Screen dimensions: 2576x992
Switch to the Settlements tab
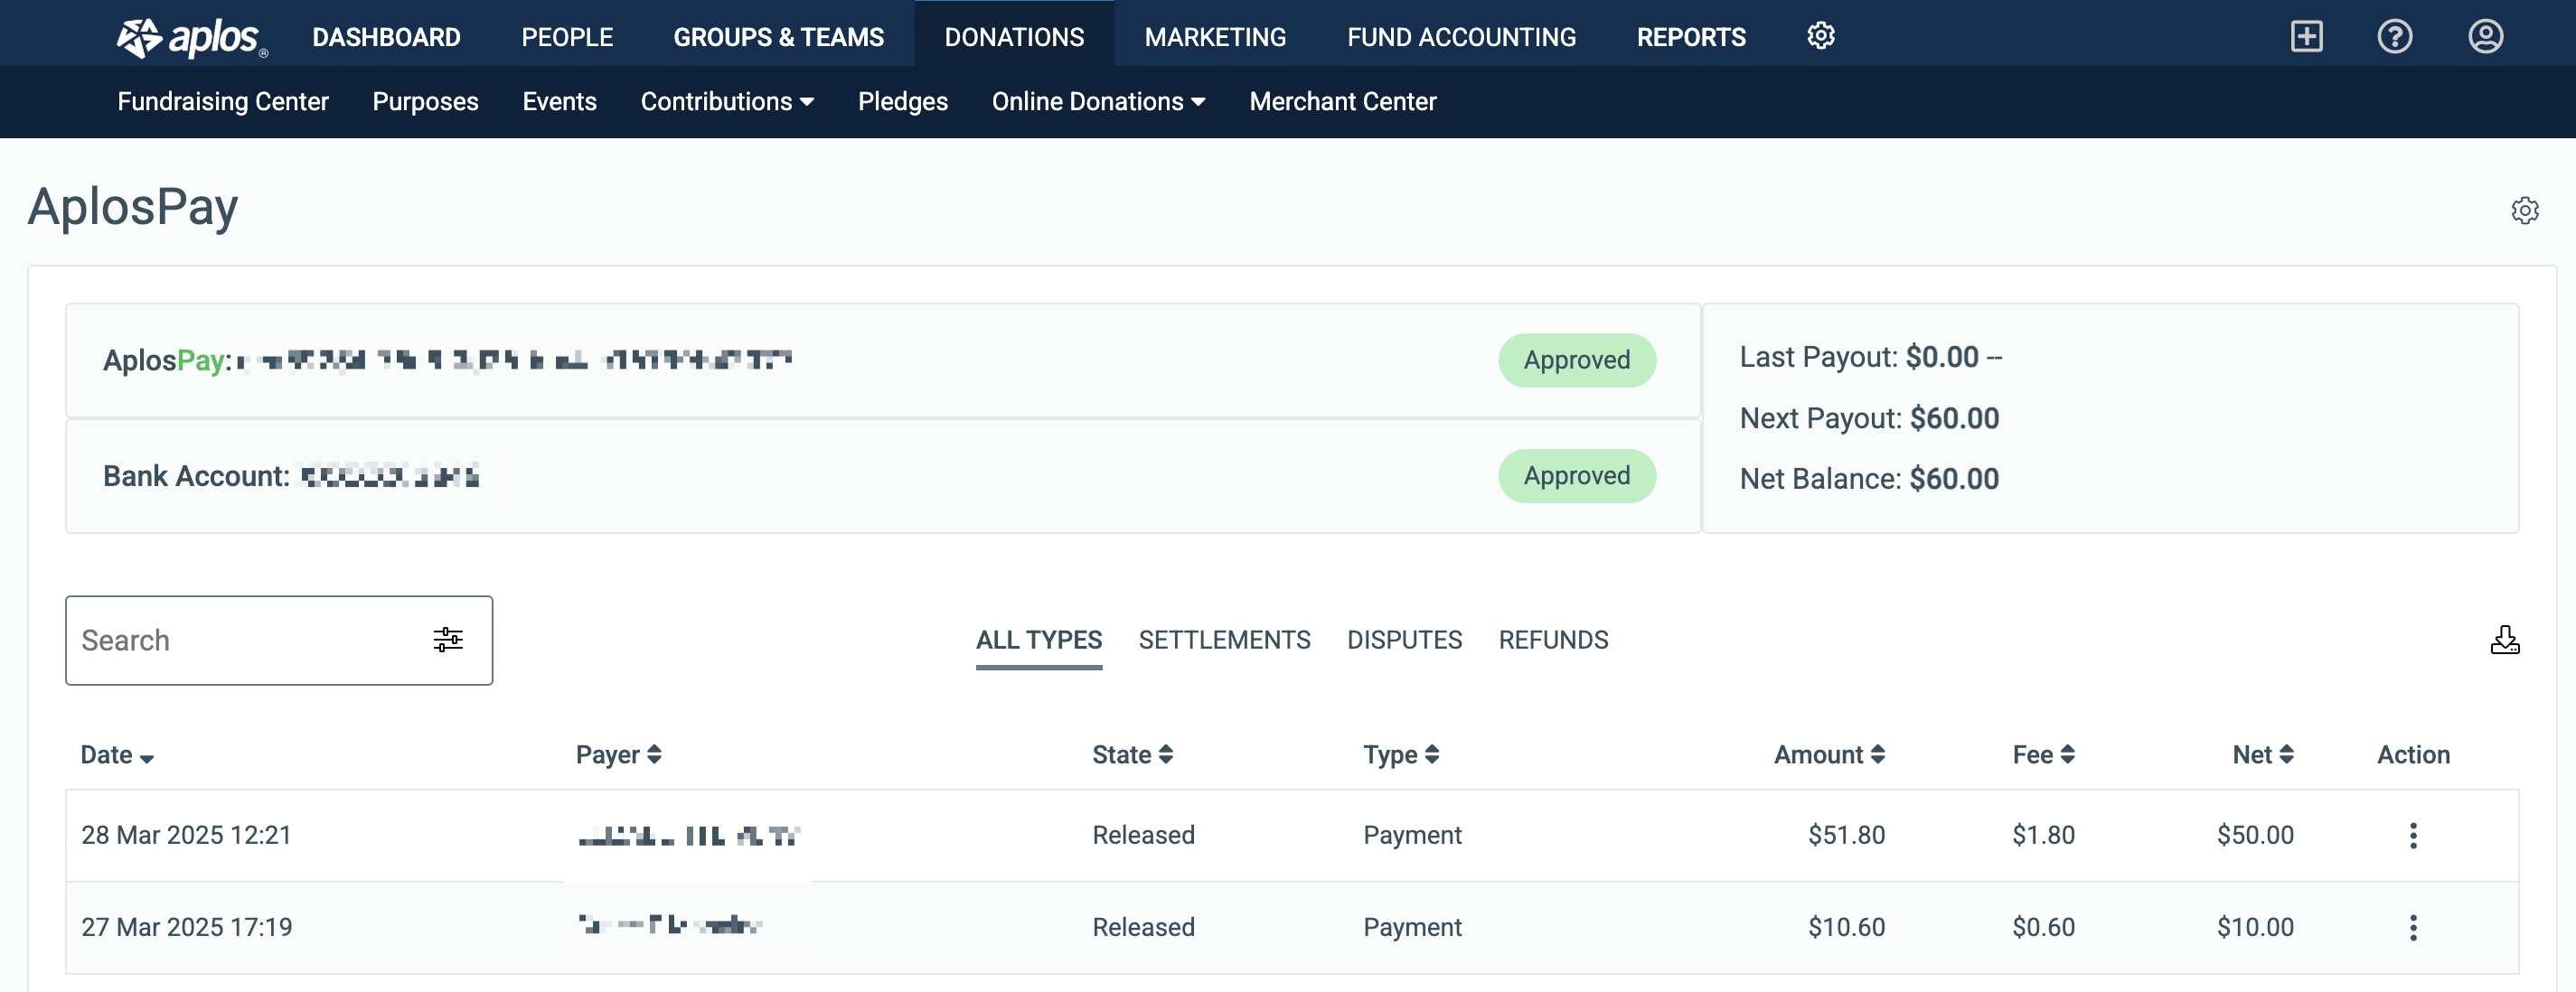(1224, 640)
